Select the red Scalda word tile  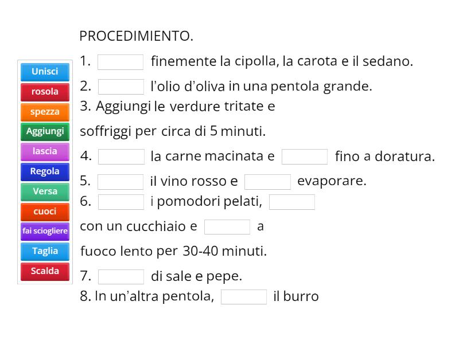point(45,271)
